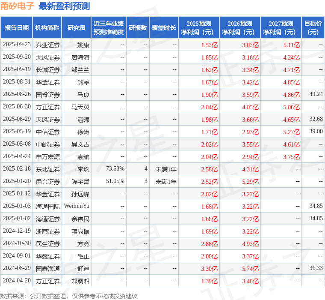Click the 研报数 column header
Screen dimensions: 325x300
point(138,27)
